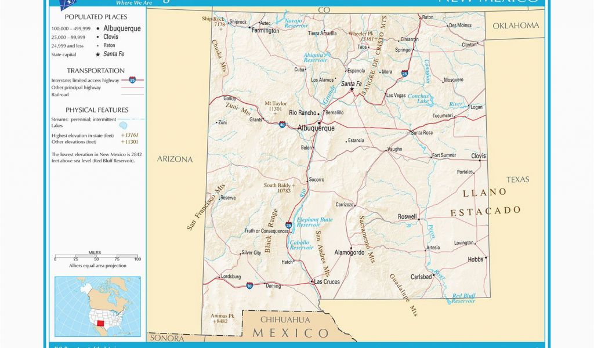Viewport: 594px width, 348px height.
Task: Select the Las Cruces city label
Action: (x=325, y=281)
